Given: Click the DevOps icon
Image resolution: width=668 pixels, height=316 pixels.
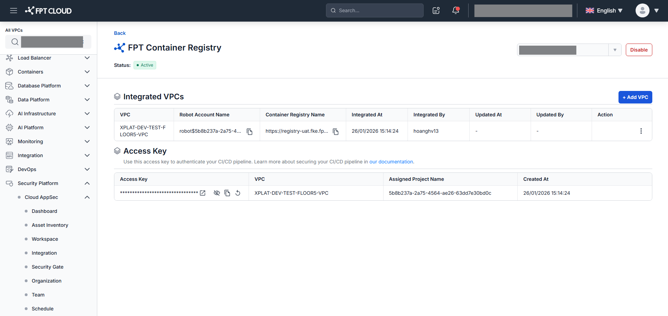Looking at the screenshot, I should pos(9,169).
